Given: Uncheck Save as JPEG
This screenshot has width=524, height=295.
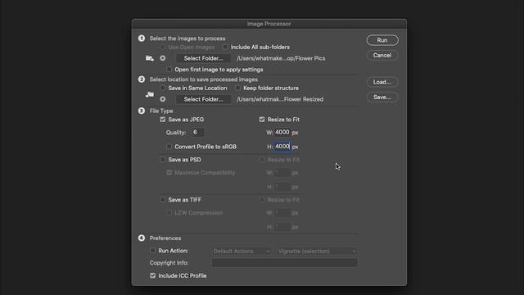Looking at the screenshot, I should [163, 120].
